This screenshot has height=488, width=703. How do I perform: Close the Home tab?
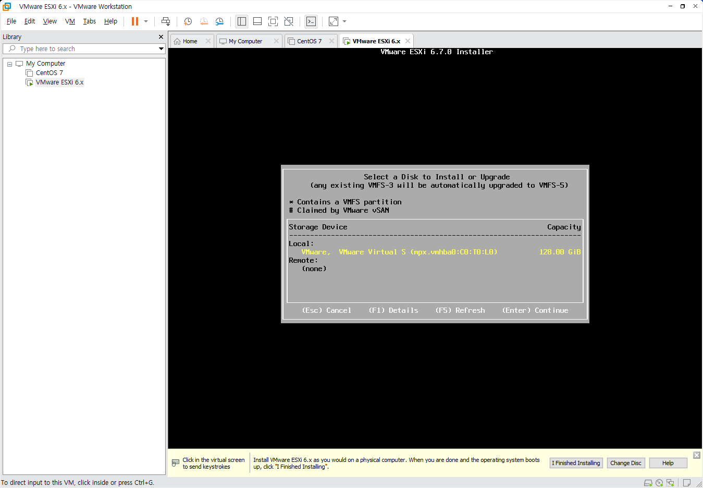208,41
